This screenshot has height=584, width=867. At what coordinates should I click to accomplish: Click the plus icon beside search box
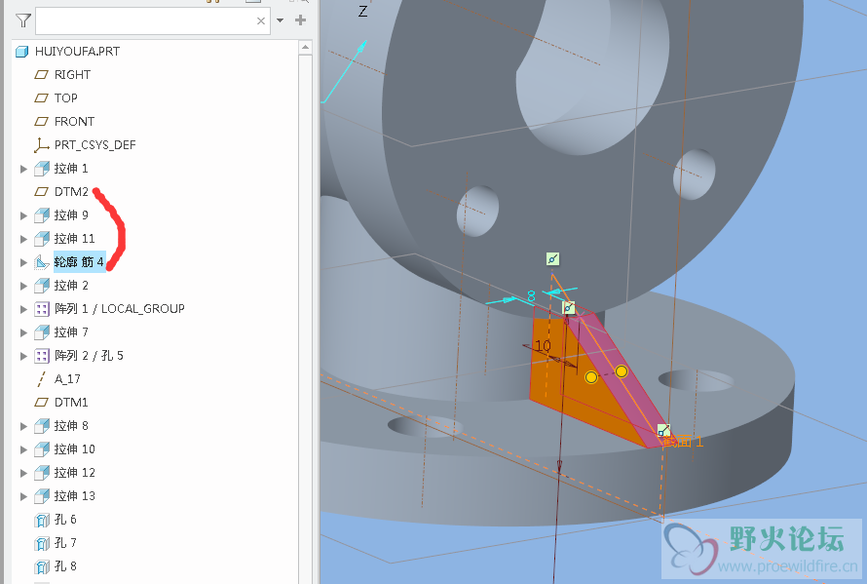coord(300,20)
